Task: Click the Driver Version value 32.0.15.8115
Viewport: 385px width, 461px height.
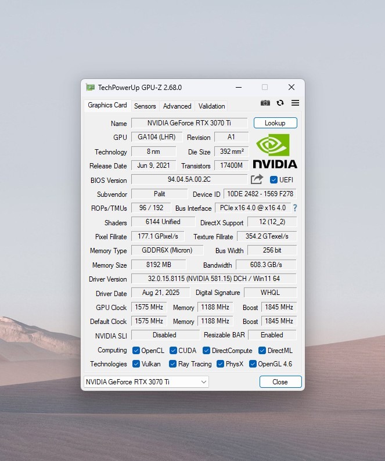Action: (214, 279)
